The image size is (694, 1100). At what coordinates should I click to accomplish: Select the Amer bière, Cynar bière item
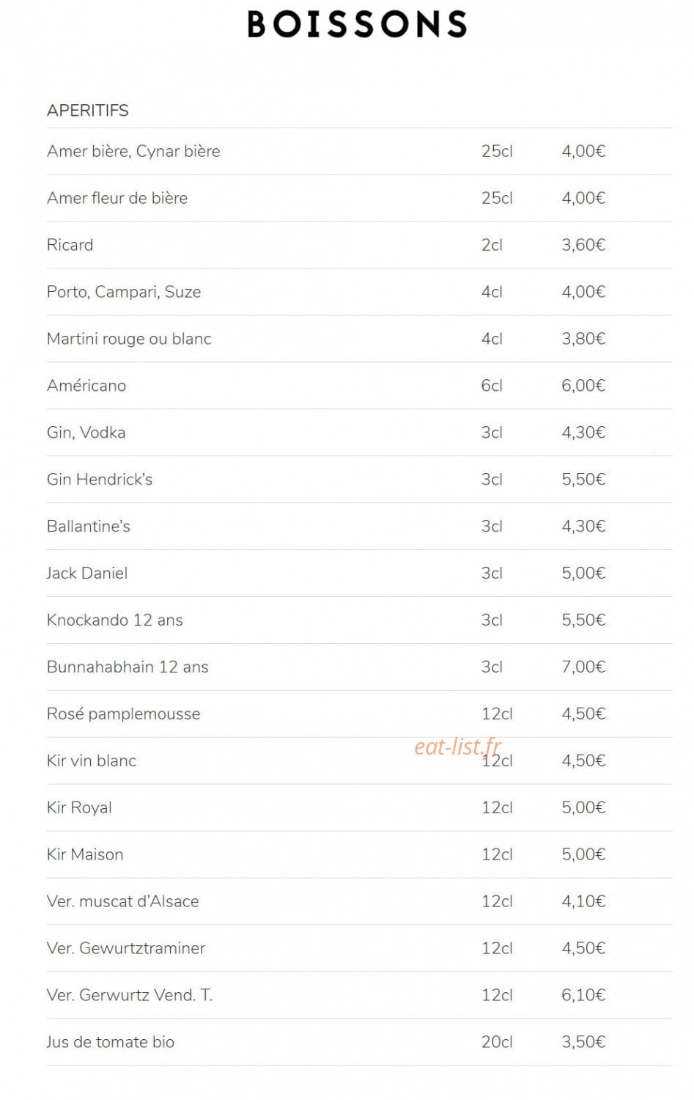click(x=359, y=151)
